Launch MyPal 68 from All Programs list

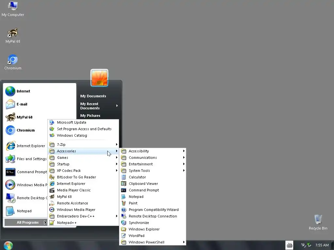(83, 197)
